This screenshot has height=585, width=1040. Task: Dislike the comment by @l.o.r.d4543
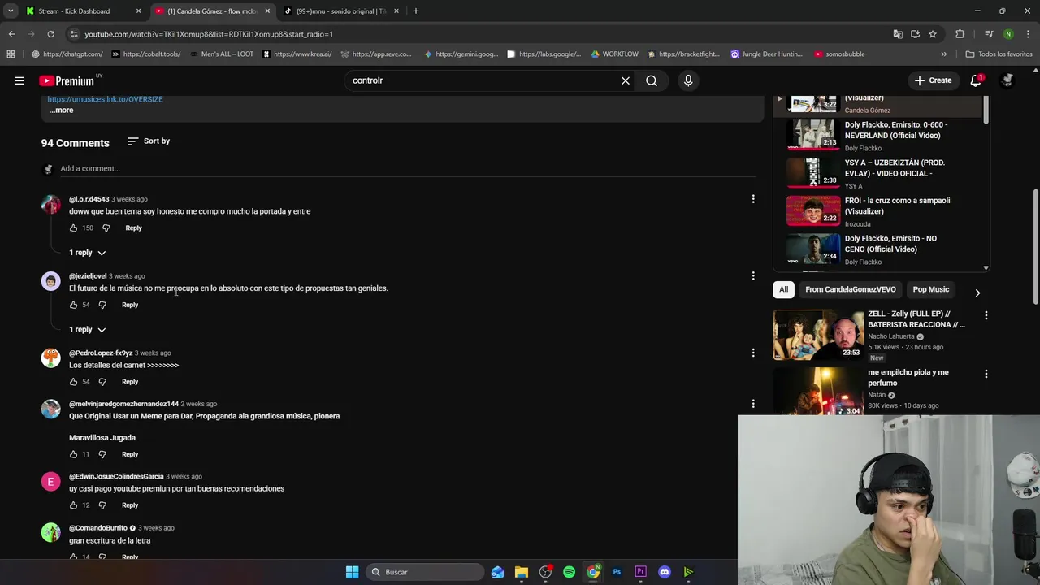(106, 228)
